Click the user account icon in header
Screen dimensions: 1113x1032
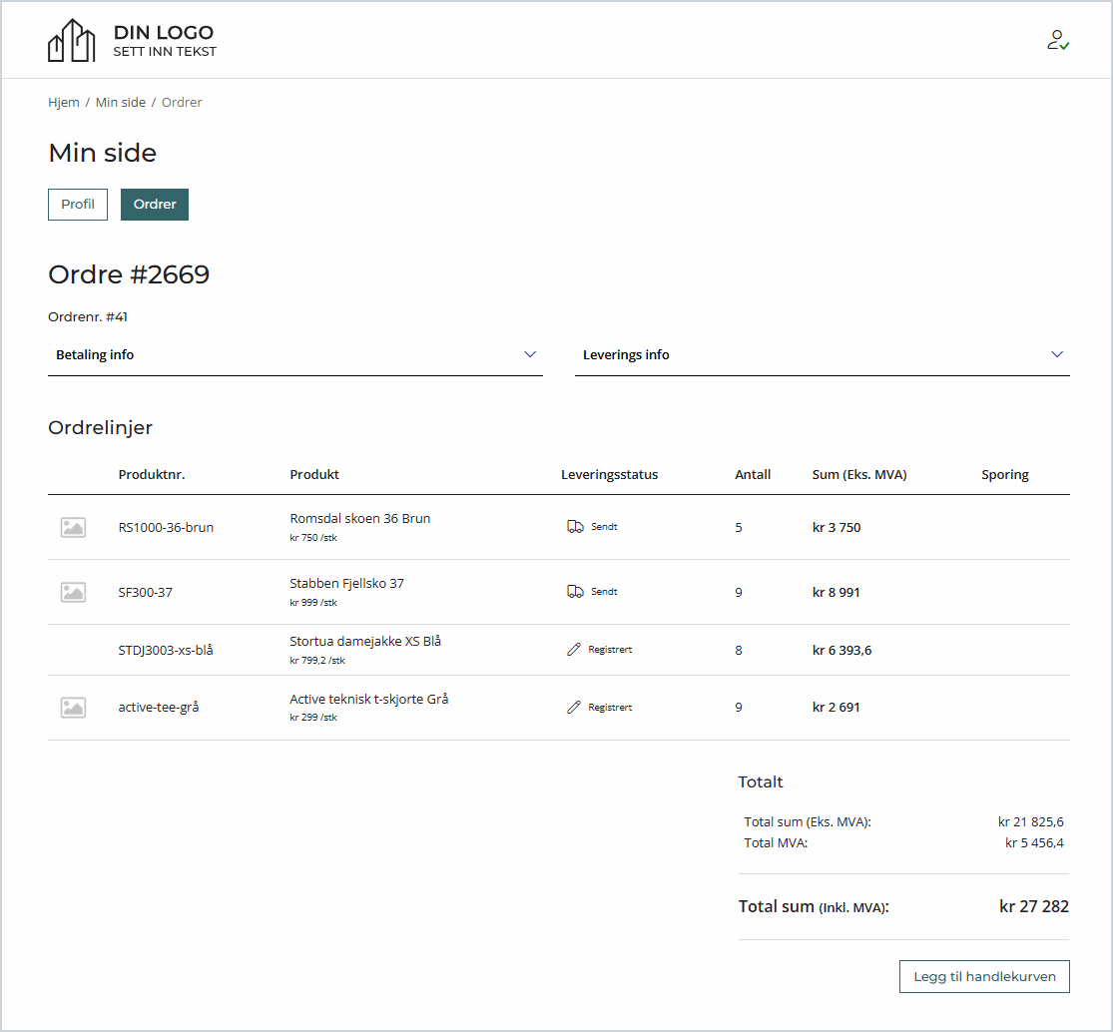(1057, 40)
